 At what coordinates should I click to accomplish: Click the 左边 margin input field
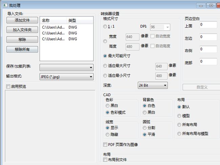208,37
